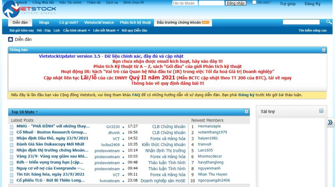Image resolution: width=335 pixels, height=187 pixels.
Task: Click post icon beside Cổ Nhuế thread
Action: (x=11, y=133)
